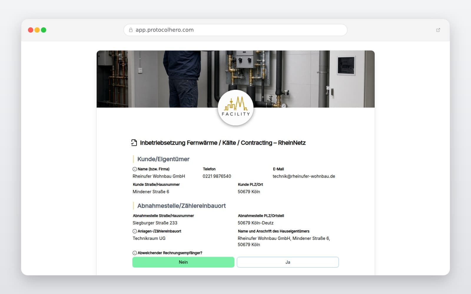471x294 pixels.
Task: Click info icon next to Anlagen-/Zählereinbauort
Action: (x=135, y=231)
